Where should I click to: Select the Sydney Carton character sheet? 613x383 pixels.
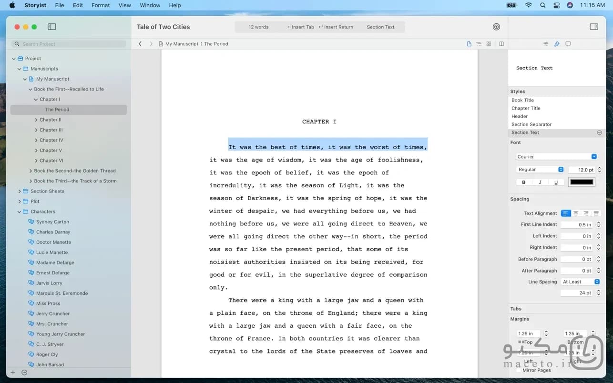[x=52, y=222]
